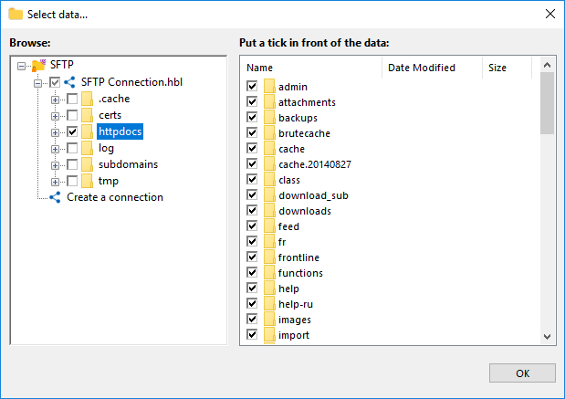
Task: Tick the .cache checkbox in Browse tree
Action: [71, 99]
